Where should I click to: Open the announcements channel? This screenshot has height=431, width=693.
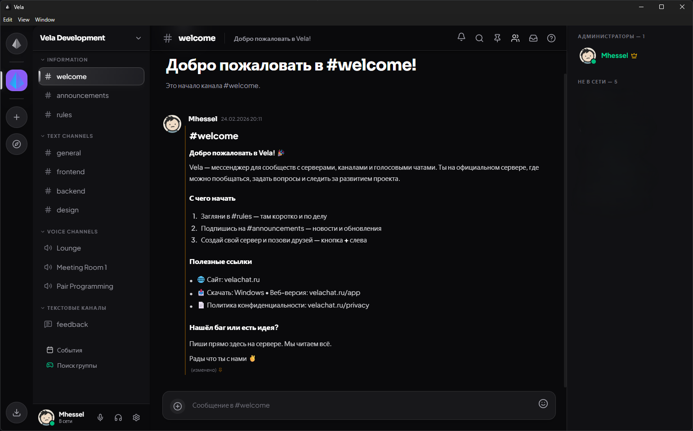point(83,96)
